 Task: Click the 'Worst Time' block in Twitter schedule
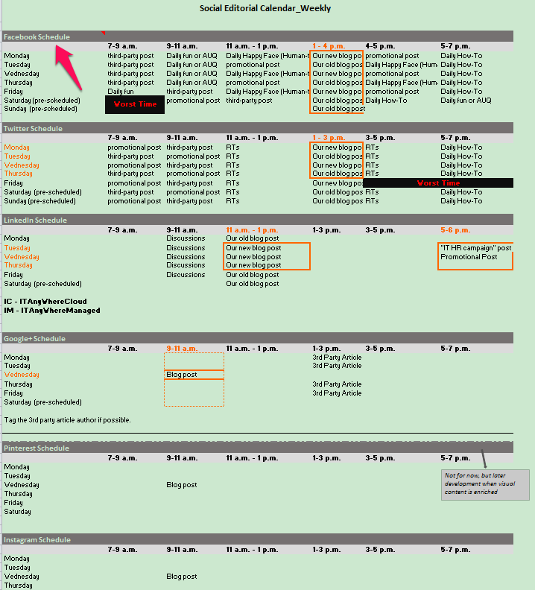tap(438, 183)
